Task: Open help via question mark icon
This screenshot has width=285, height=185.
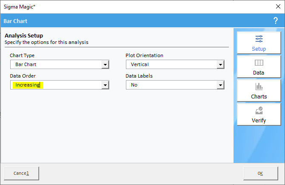Action: 276,20
